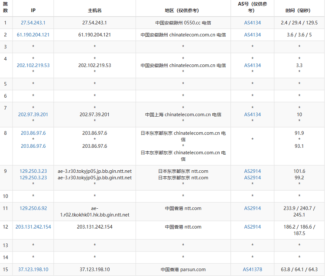Viewport: 325px width, 277px height.
Task: Click the 地区（仅供参考）column header
Action: [183, 10]
